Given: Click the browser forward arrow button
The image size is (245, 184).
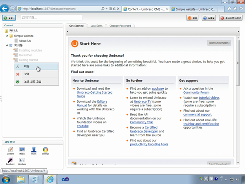Looking at the screenshot, I should click(x=13, y=9).
